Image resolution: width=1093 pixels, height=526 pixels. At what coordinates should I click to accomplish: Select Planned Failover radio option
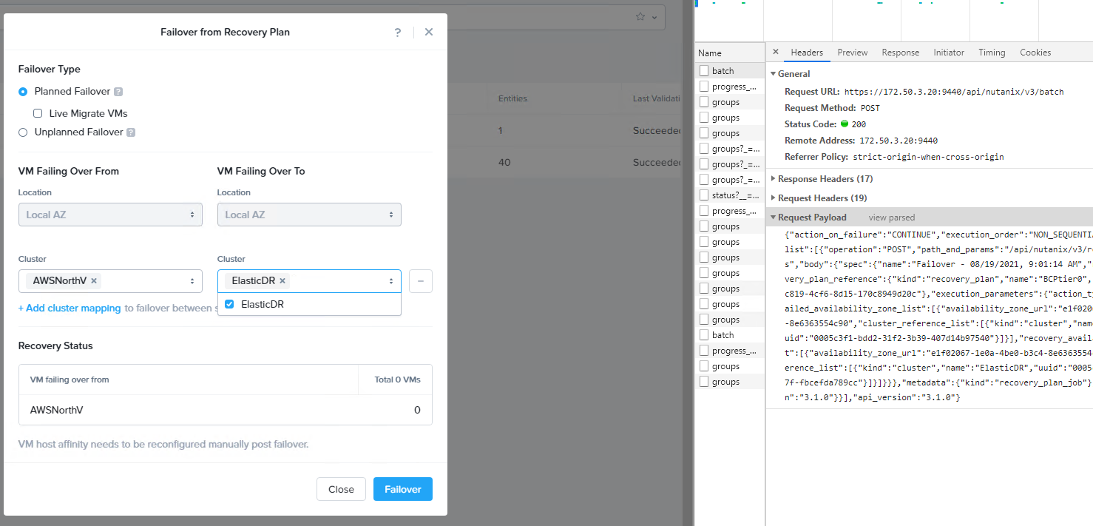click(23, 92)
